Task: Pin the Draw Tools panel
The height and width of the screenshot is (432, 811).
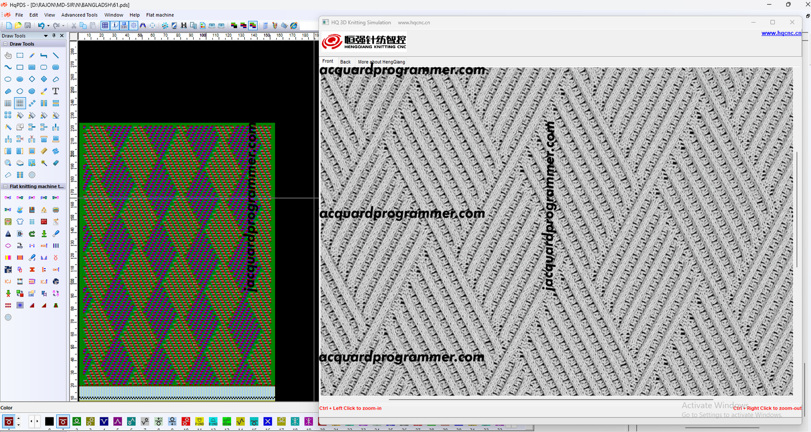Action: pos(54,35)
